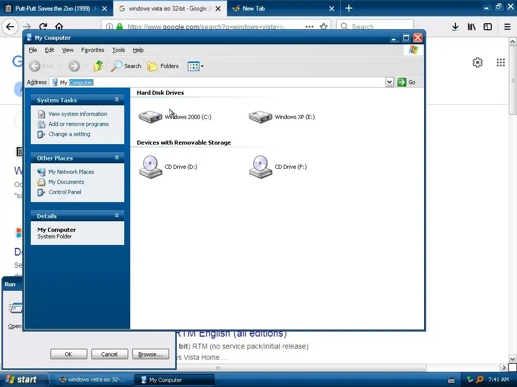
Task: Collapse the Details panel
Action: (117, 216)
